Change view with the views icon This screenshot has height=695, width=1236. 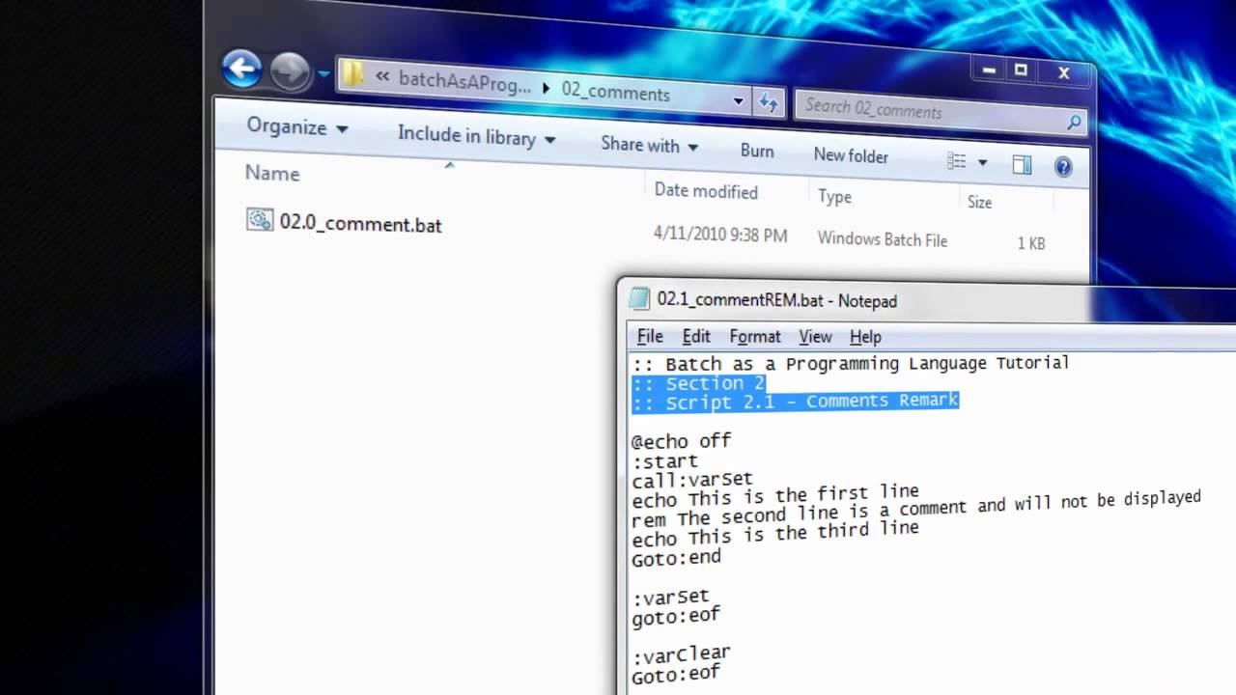point(957,161)
